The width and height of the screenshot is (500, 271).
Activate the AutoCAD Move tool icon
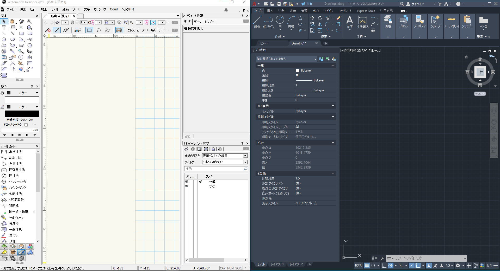click(312, 18)
